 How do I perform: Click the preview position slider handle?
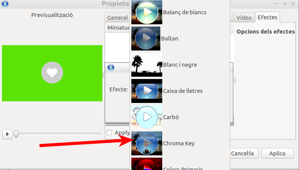[x=16, y=134]
